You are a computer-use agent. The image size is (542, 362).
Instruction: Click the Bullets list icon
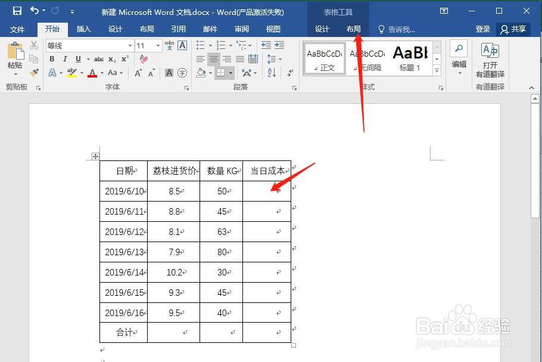pos(201,45)
